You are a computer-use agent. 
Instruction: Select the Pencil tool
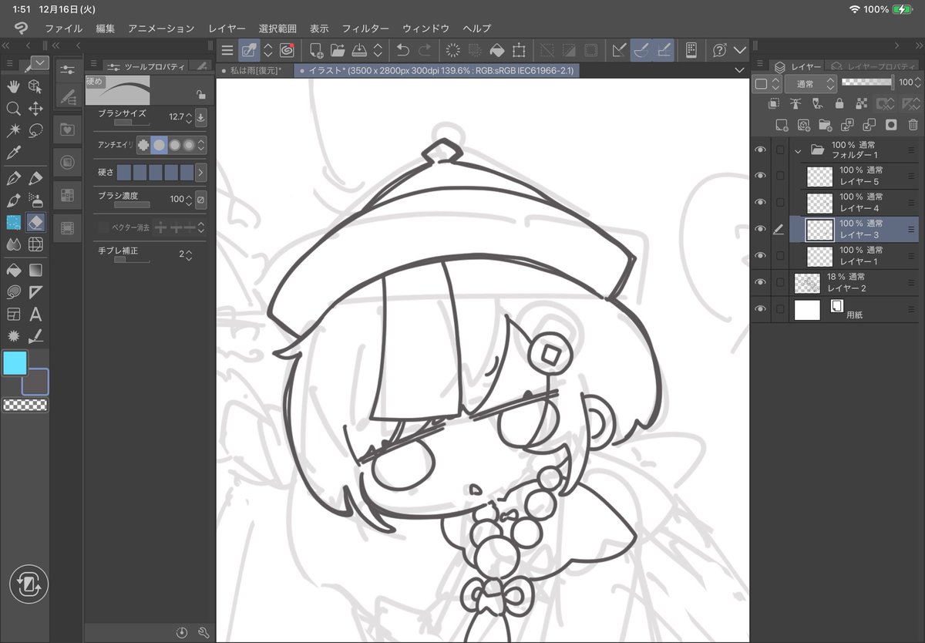tap(35, 179)
